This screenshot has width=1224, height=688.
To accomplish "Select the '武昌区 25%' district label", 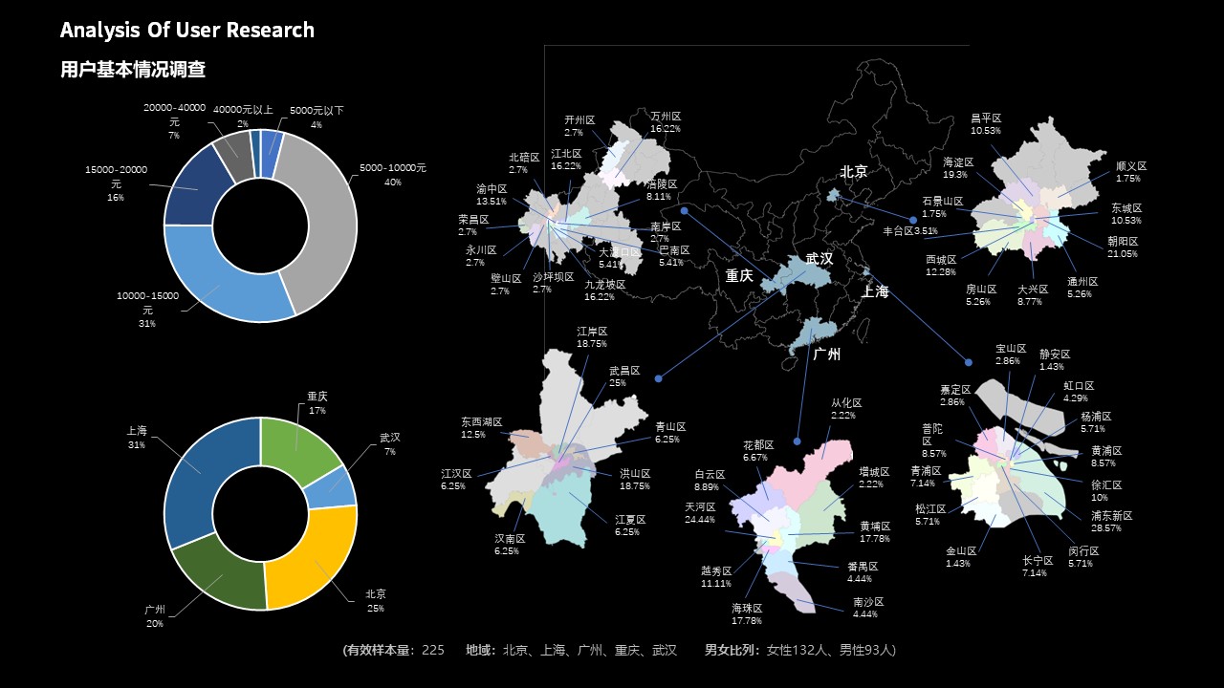I will (x=624, y=376).
